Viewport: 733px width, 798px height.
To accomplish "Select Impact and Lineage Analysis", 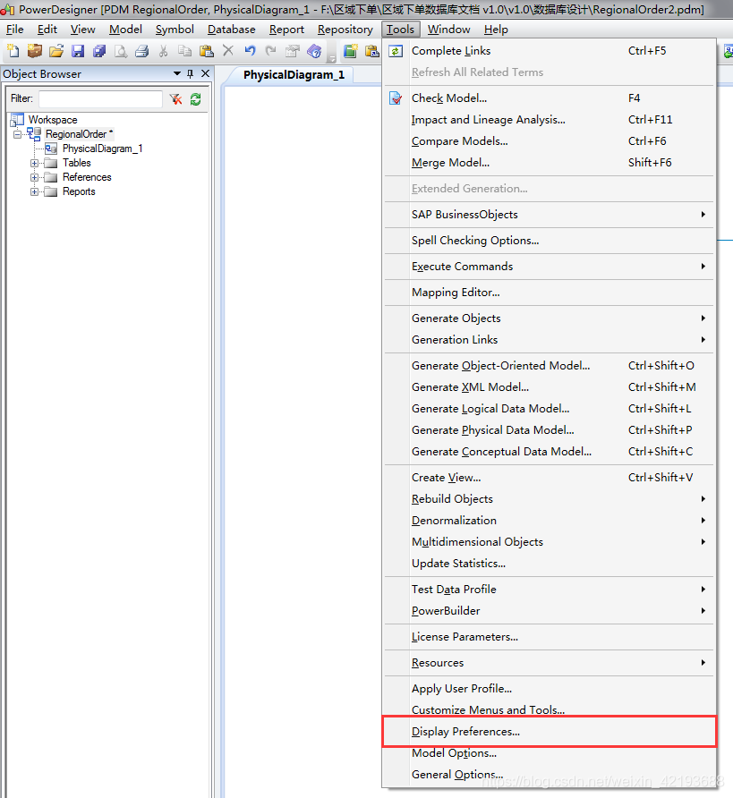I will pyautogui.click(x=550, y=120).
